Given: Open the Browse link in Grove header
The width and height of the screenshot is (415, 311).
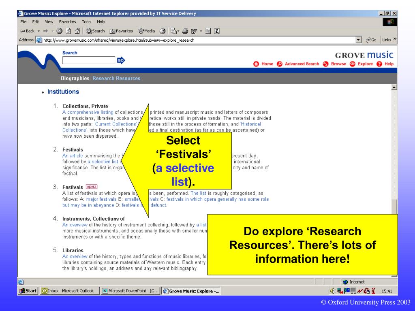Looking at the screenshot, I should point(338,64).
